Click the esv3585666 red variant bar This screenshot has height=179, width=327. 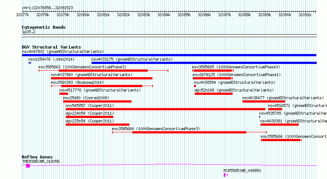tap(281, 140)
